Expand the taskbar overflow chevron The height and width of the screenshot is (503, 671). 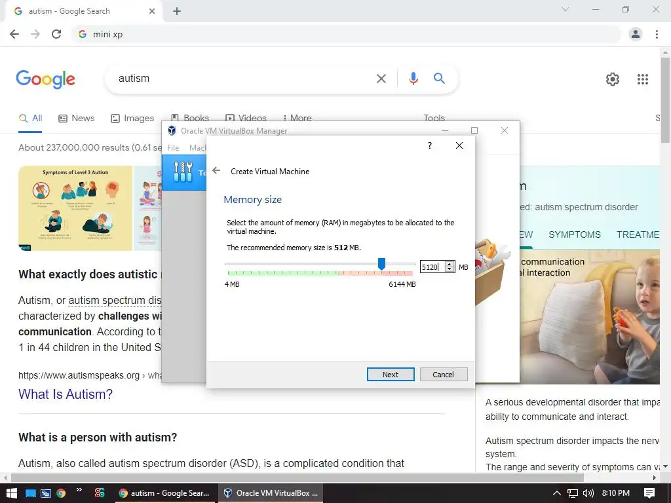click(x=79, y=490)
